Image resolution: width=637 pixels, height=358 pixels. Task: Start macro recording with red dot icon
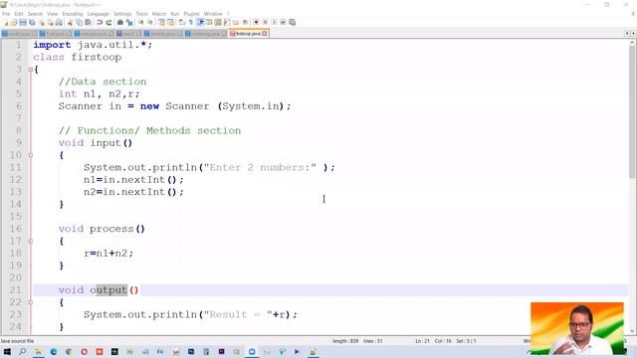256,22
